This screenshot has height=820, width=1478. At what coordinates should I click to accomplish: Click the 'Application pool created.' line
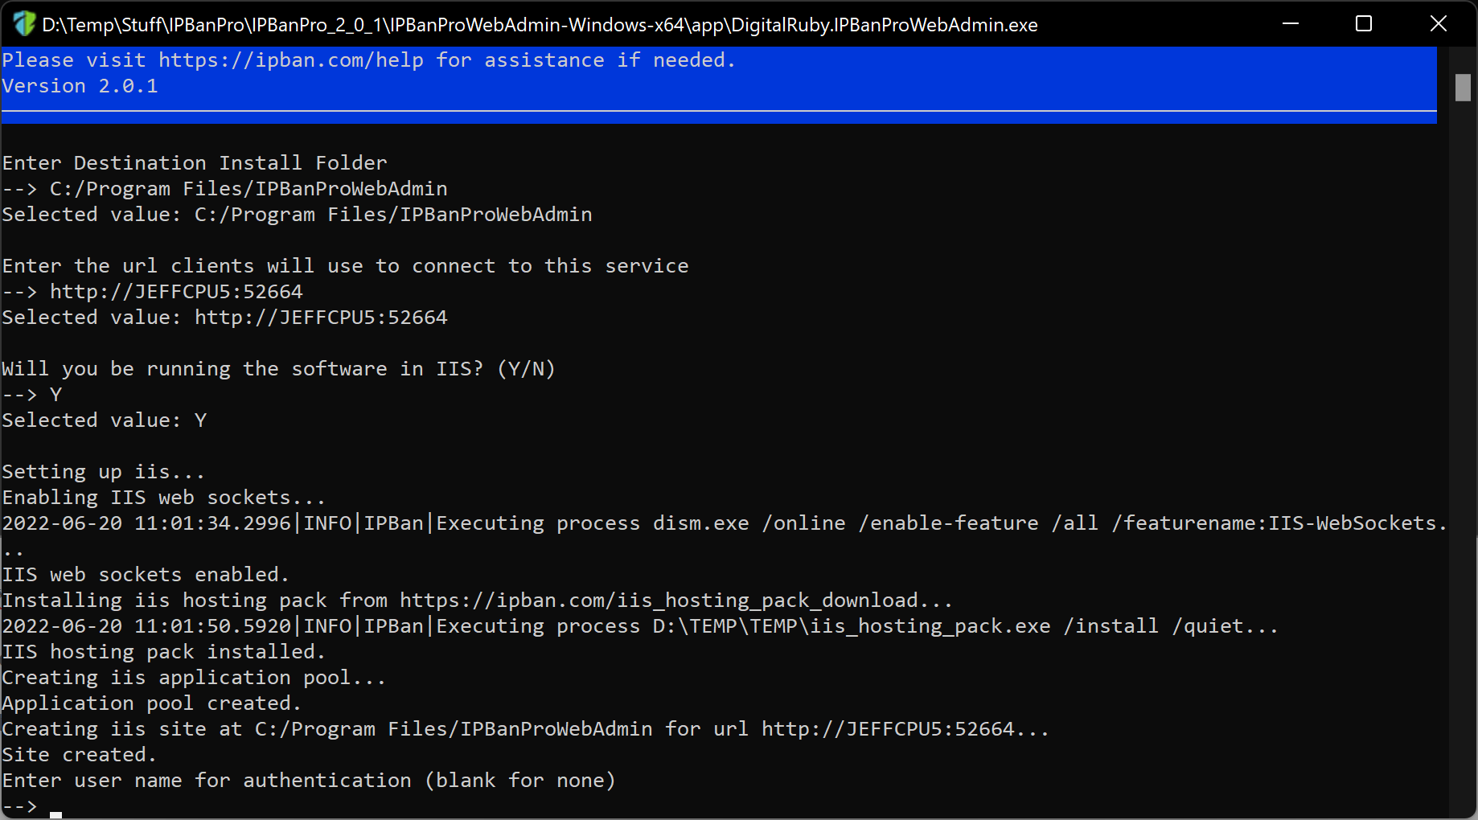(151, 703)
